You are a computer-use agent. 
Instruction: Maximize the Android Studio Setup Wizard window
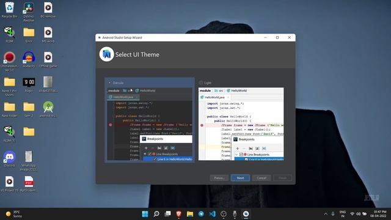[277, 37]
